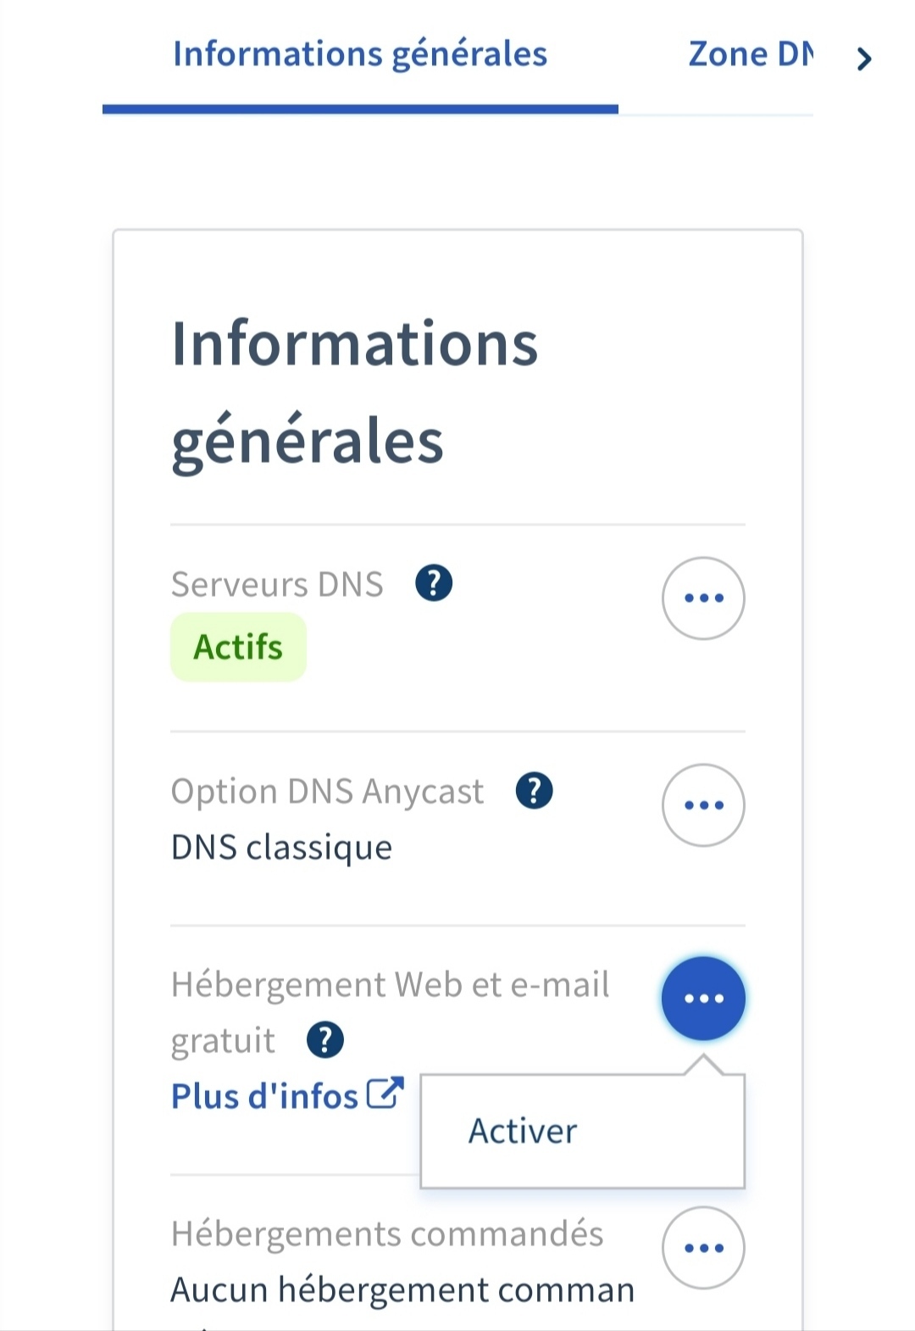Click the green Actifs status badge

point(238,647)
